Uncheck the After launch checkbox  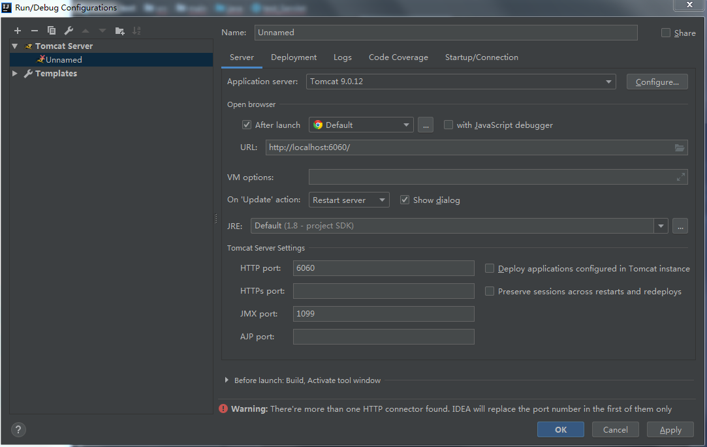(x=247, y=125)
